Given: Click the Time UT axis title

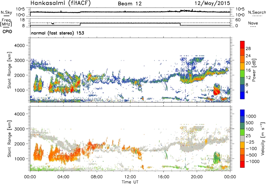Looking at the screenshot, I should tap(130, 182).
